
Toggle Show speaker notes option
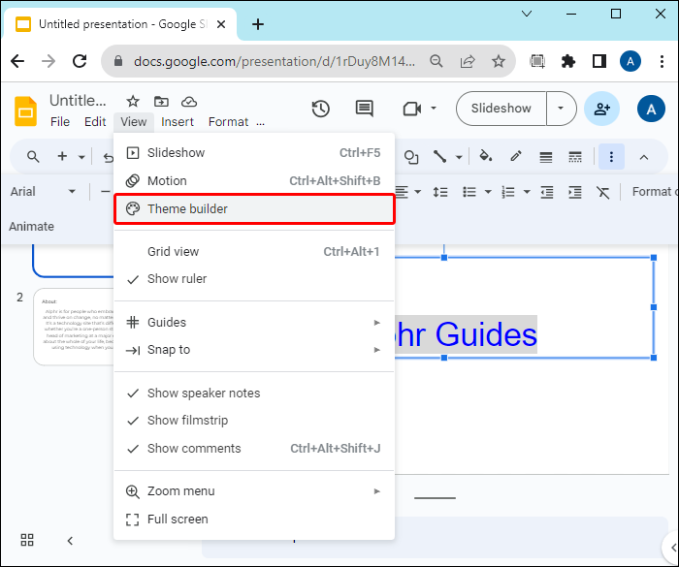[254, 393]
